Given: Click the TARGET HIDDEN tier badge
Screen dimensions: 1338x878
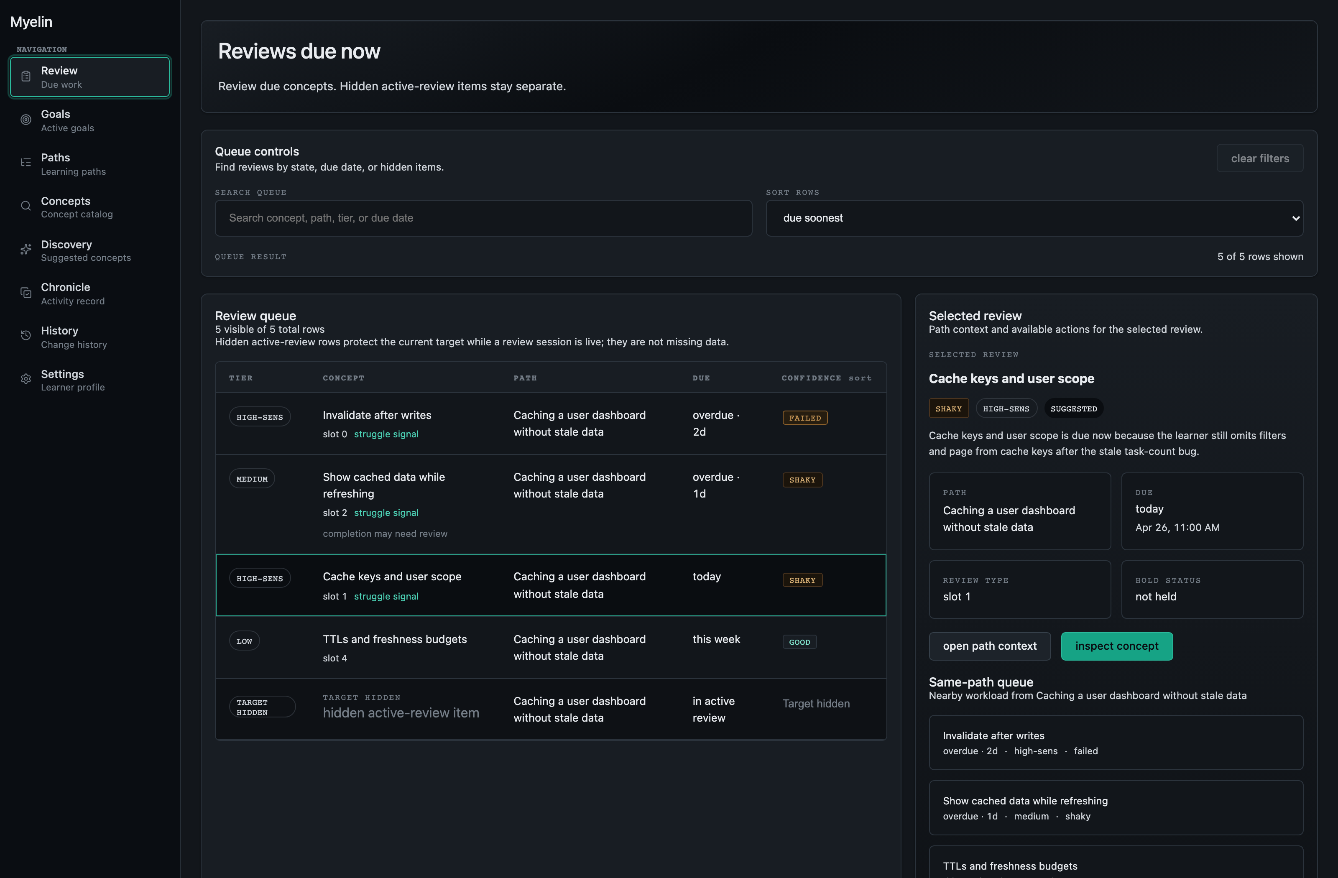Looking at the screenshot, I should tap(262, 707).
